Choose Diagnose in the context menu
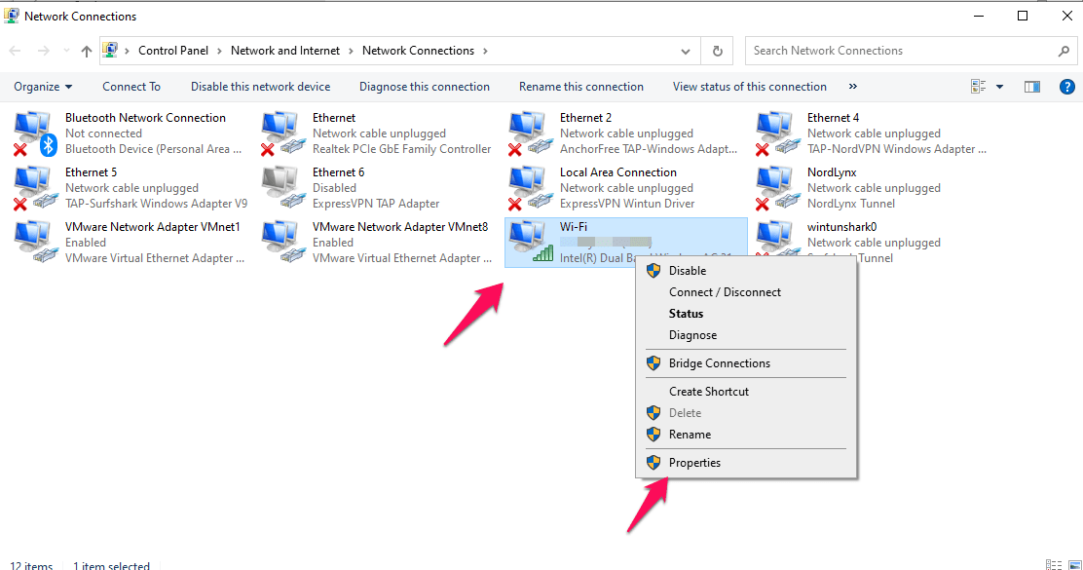This screenshot has width=1083, height=570. tap(746, 335)
